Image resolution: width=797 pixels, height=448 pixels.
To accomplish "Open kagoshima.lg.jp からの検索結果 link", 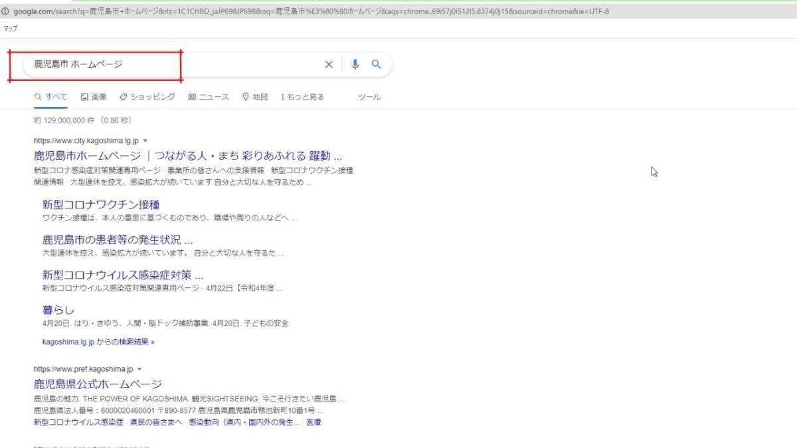I will coord(98,342).
